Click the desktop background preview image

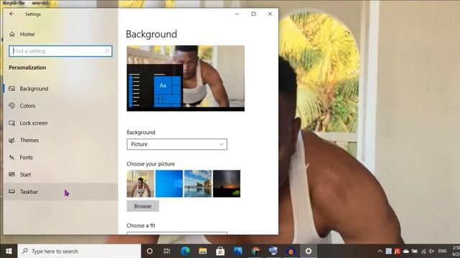[185, 78]
